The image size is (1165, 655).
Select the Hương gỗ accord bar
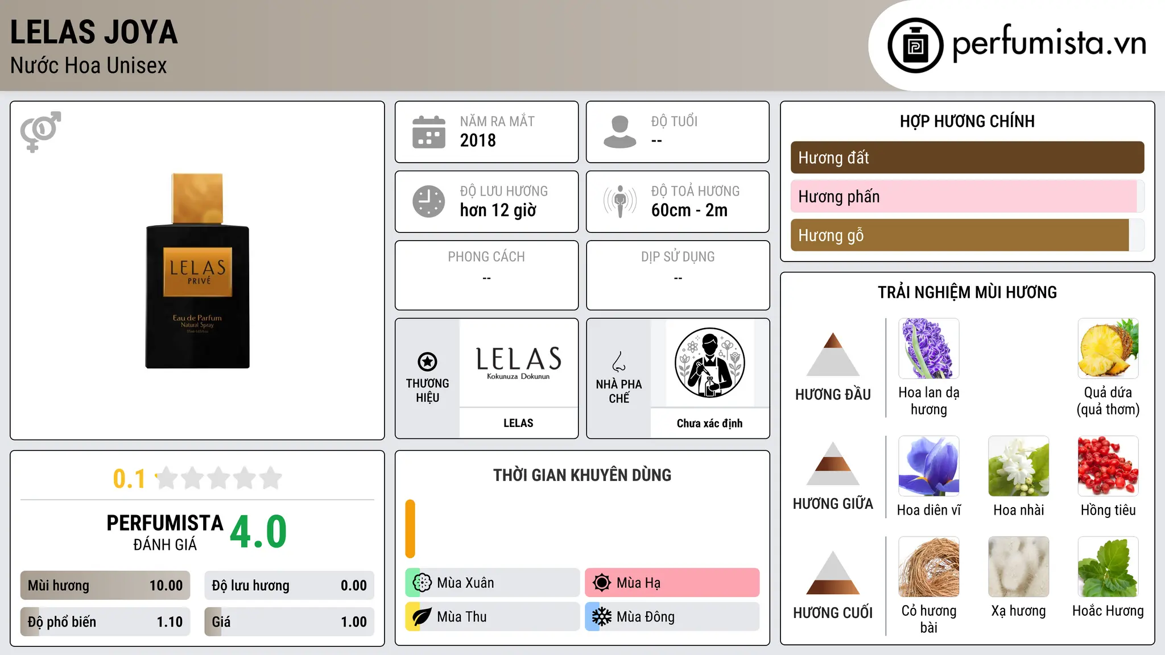pyautogui.click(x=967, y=235)
